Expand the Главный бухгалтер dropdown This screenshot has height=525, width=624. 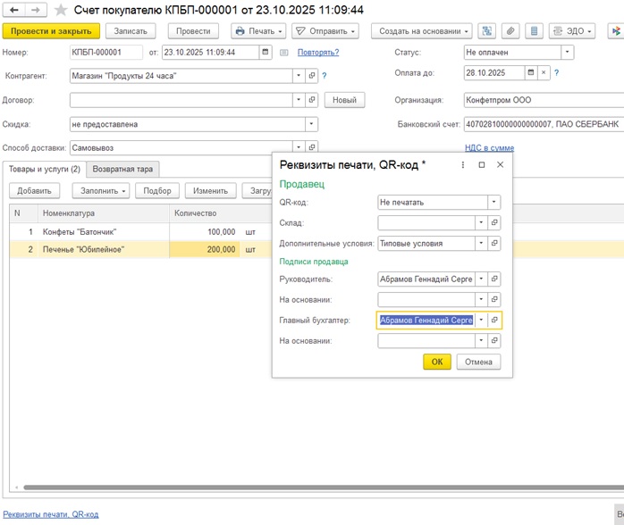click(x=481, y=320)
